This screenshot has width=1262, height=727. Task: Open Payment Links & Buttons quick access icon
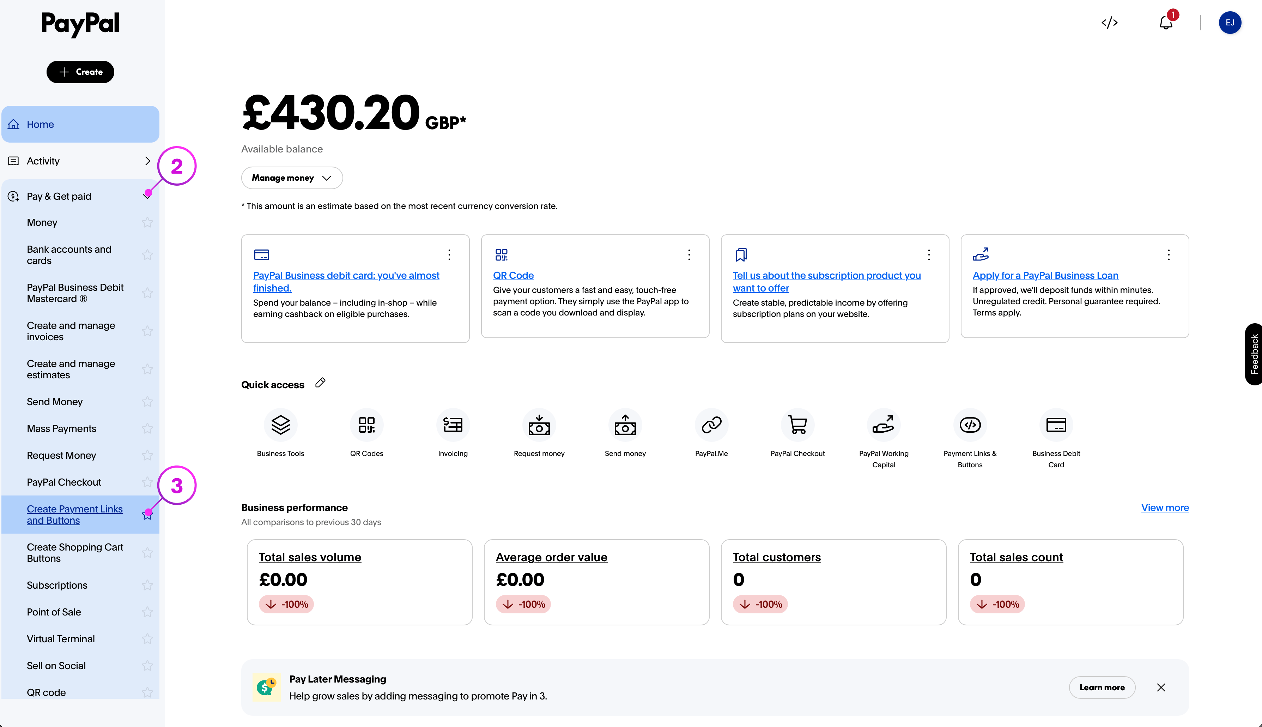pyautogui.click(x=970, y=425)
